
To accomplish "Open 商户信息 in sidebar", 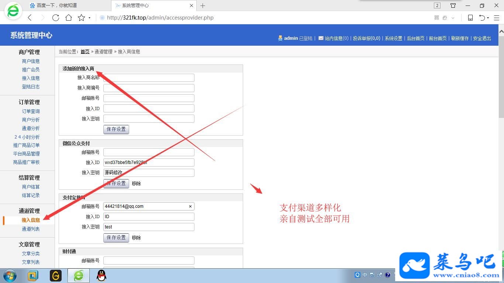I will pos(31,61).
